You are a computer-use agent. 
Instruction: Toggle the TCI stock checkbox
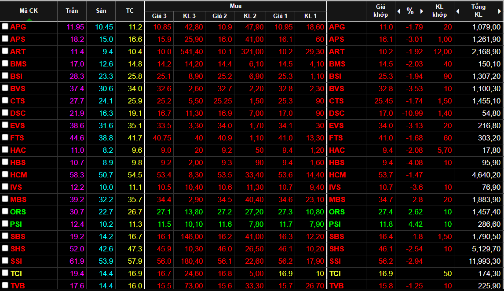coord(5,273)
